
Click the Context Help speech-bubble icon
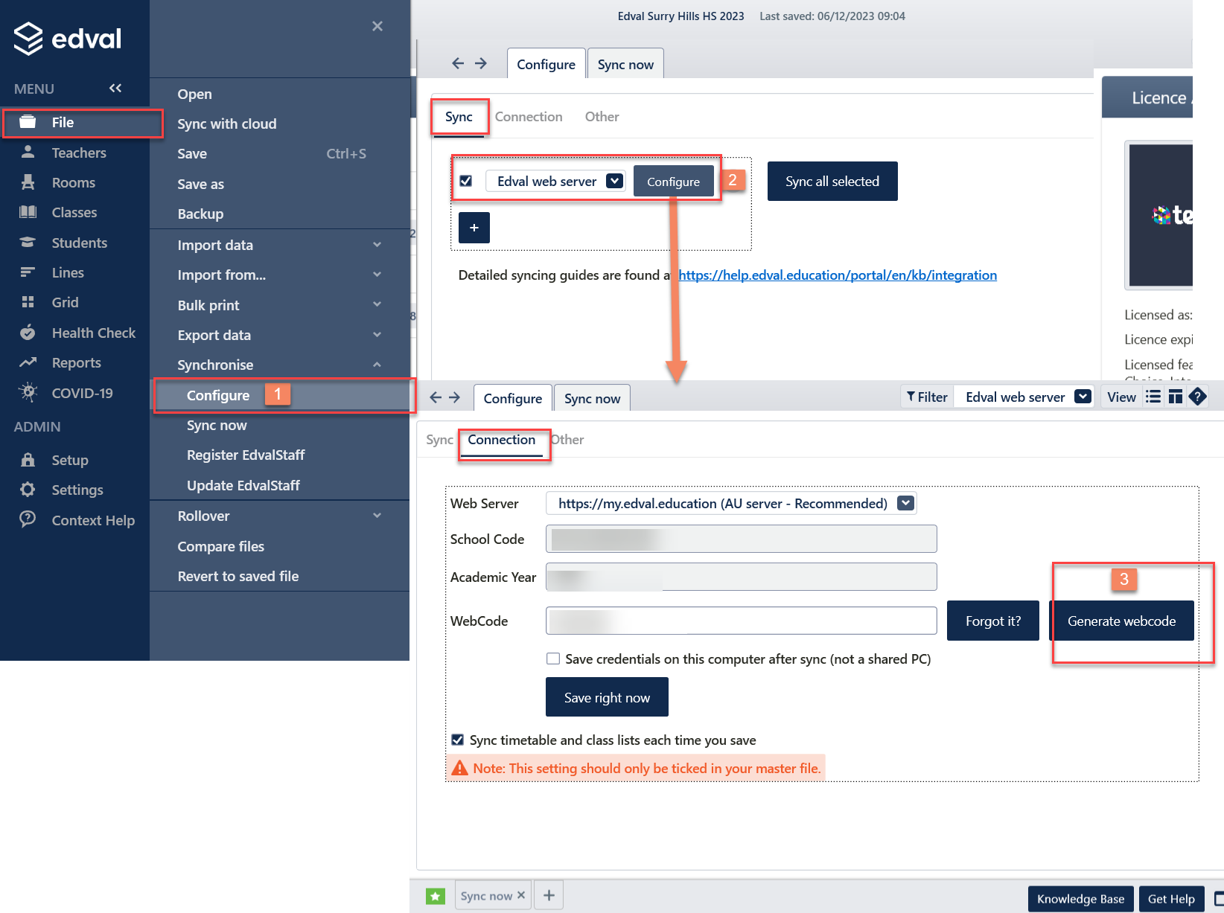(x=28, y=519)
